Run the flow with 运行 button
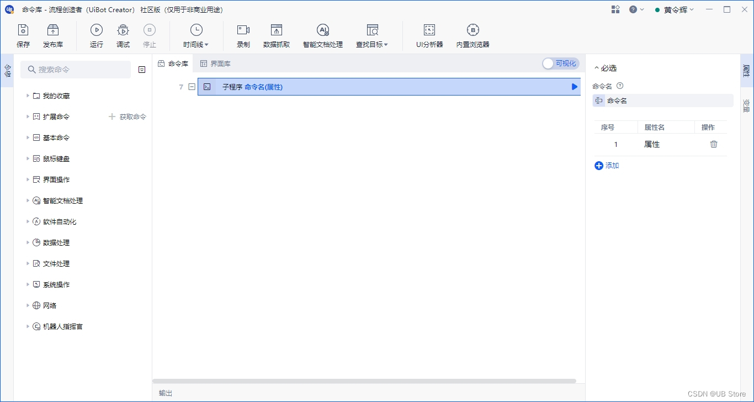 point(97,36)
